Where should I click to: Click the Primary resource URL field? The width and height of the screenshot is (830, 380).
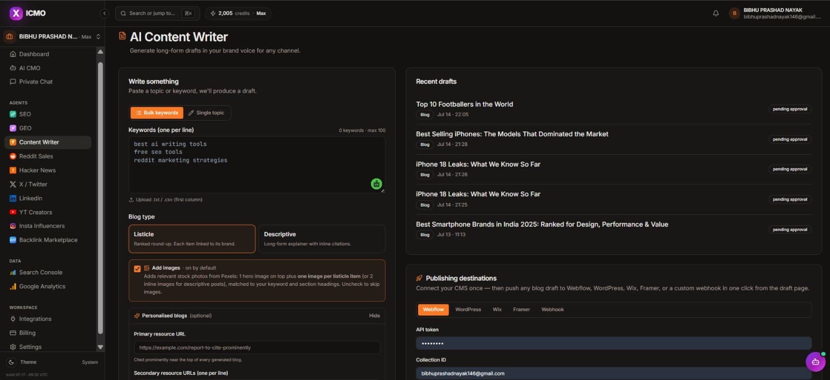pos(257,348)
